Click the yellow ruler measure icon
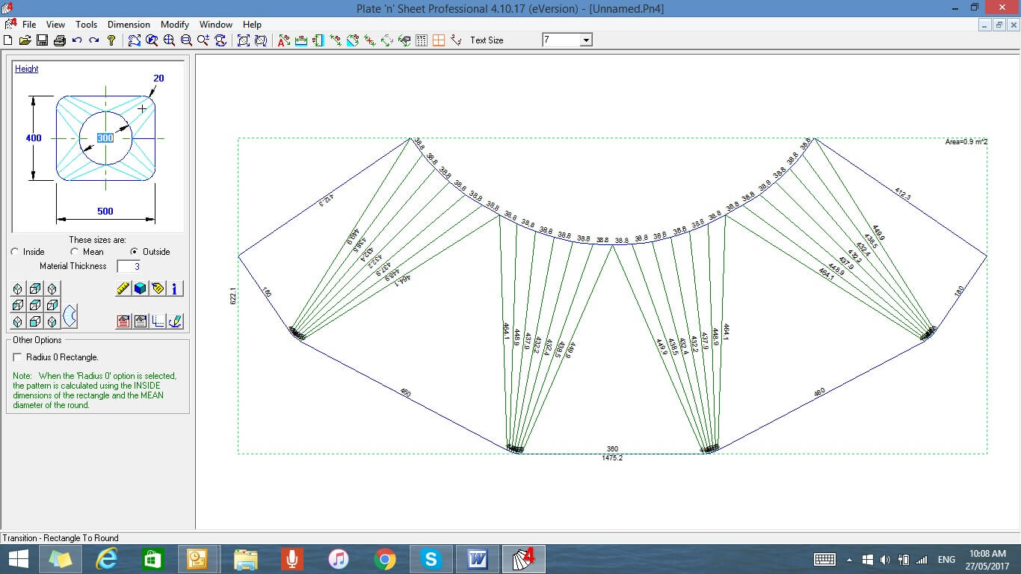1021x574 pixels. pos(123,288)
